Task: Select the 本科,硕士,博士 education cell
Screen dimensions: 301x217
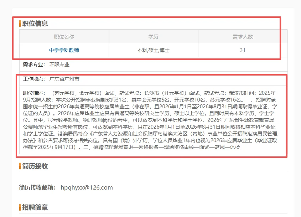Action: click(153, 50)
